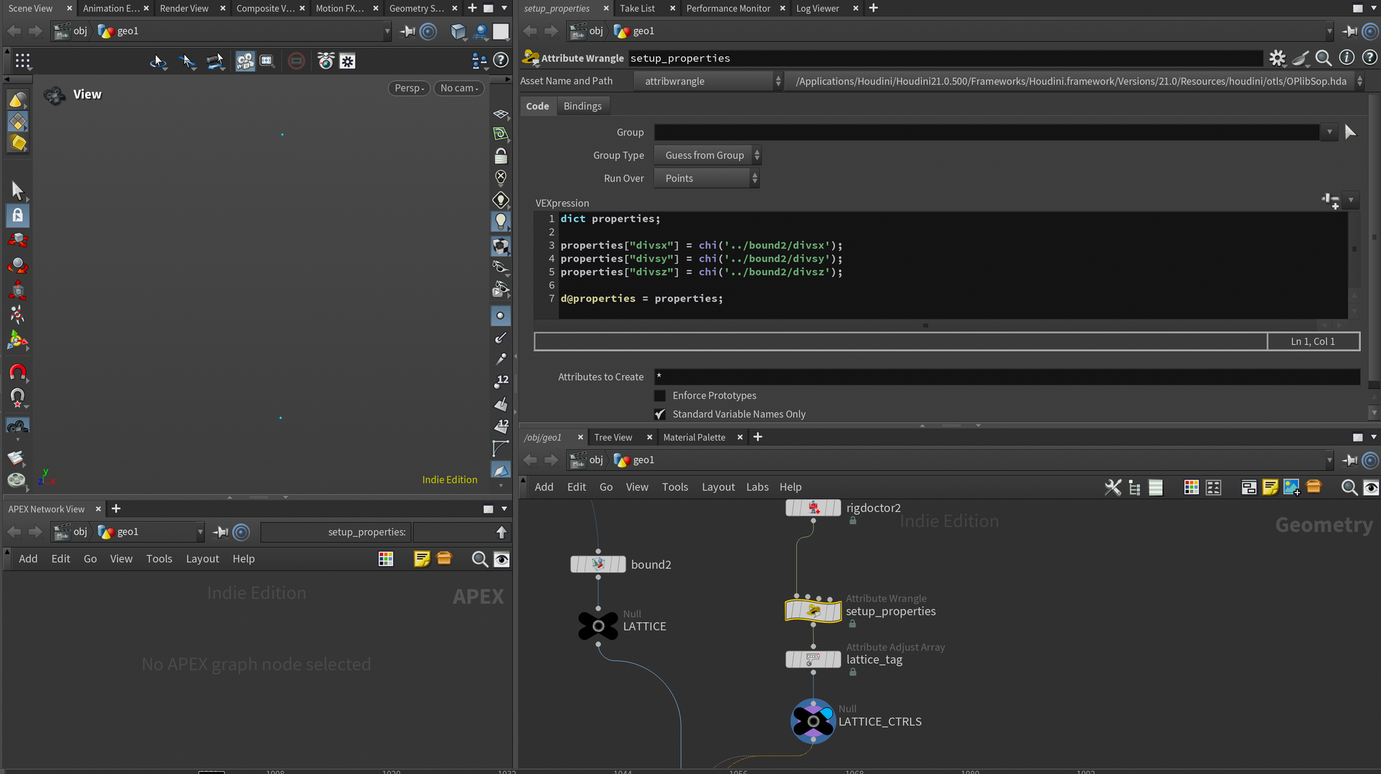Uncheck Standard Variable Names Only

tap(660, 414)
